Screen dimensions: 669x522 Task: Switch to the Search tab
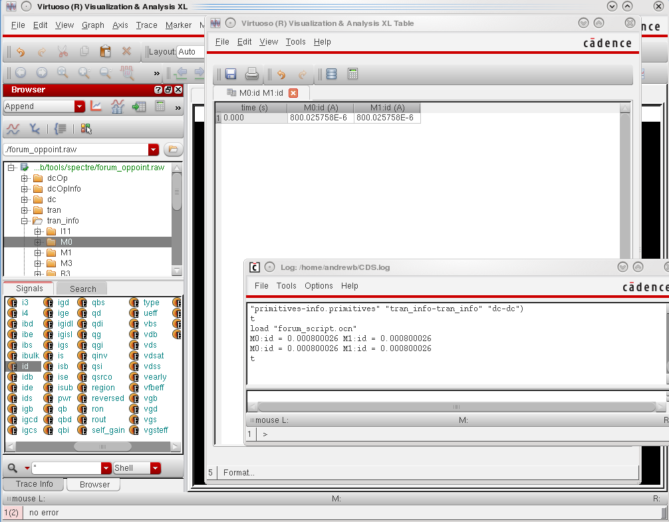tap(82, 289)
